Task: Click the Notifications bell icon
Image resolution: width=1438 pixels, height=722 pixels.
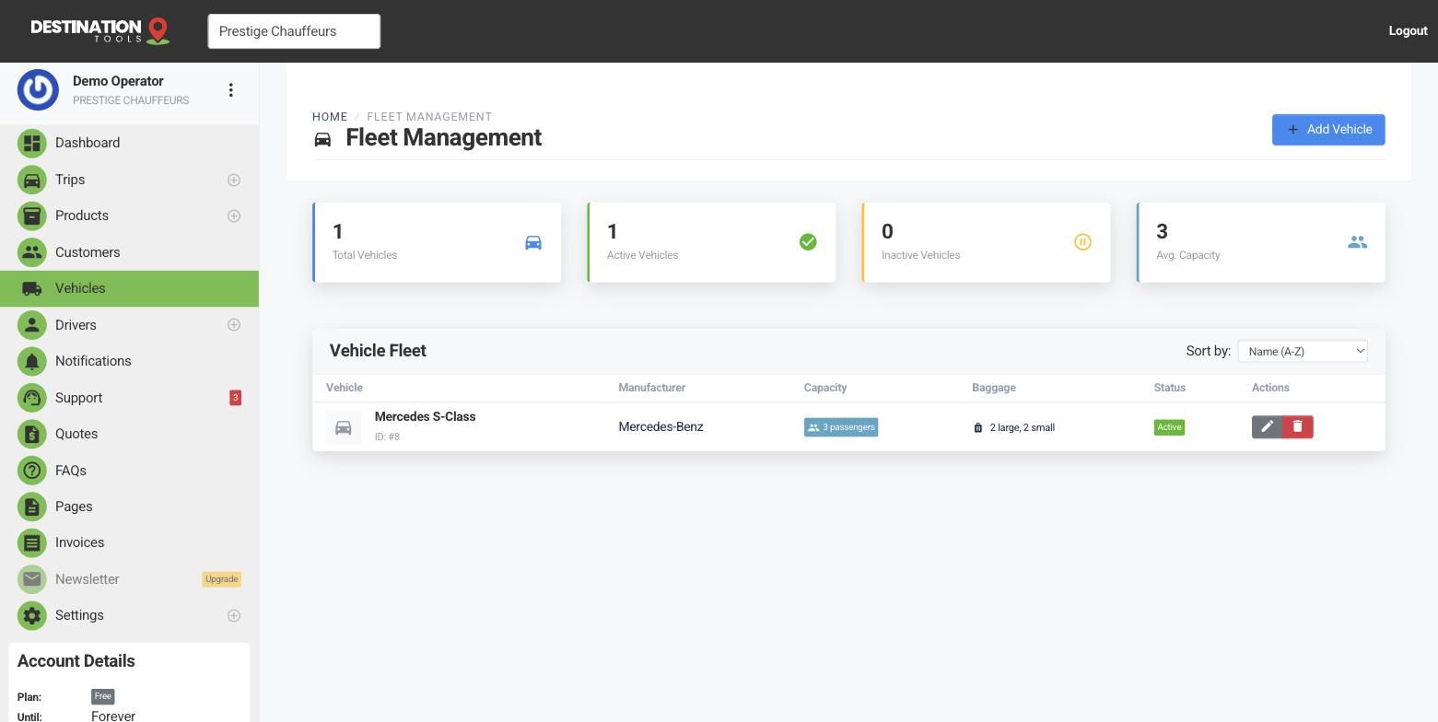Action: [32, 361]
